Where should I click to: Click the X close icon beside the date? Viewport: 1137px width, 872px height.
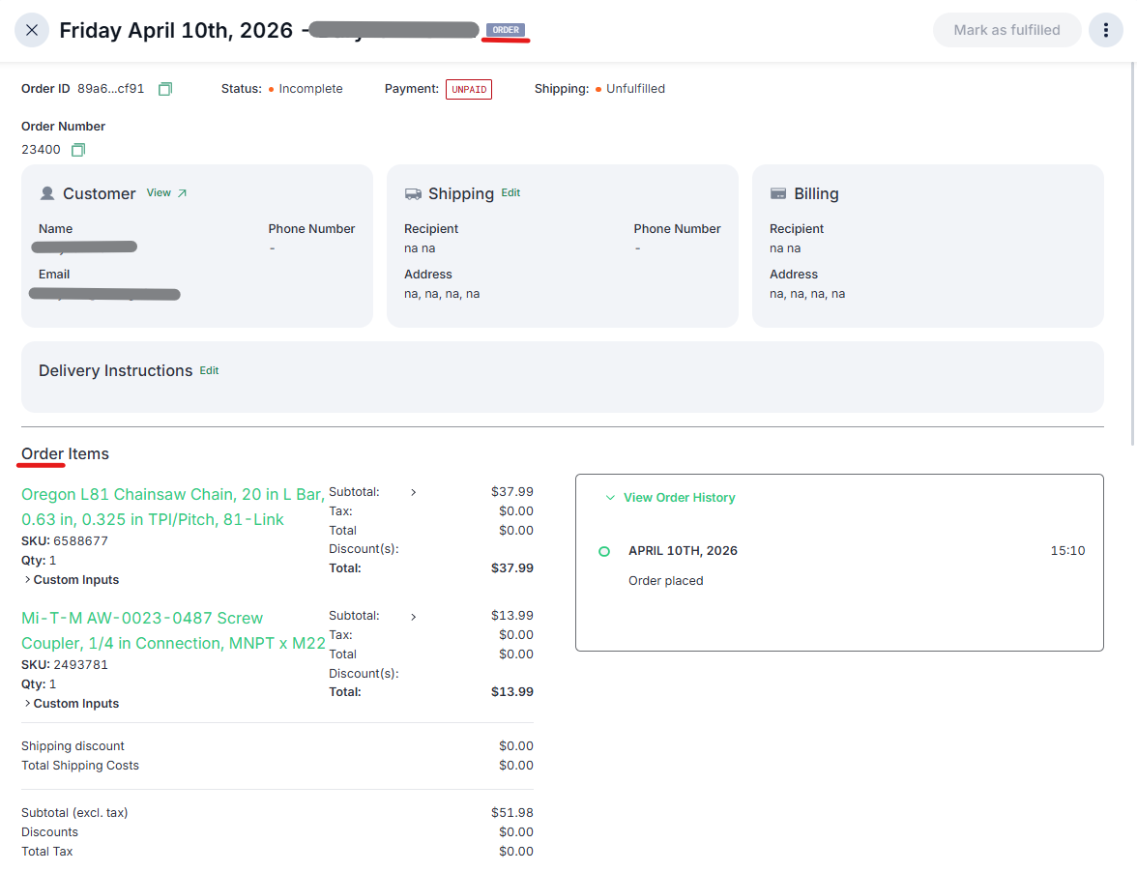click(x=32, y=30)
